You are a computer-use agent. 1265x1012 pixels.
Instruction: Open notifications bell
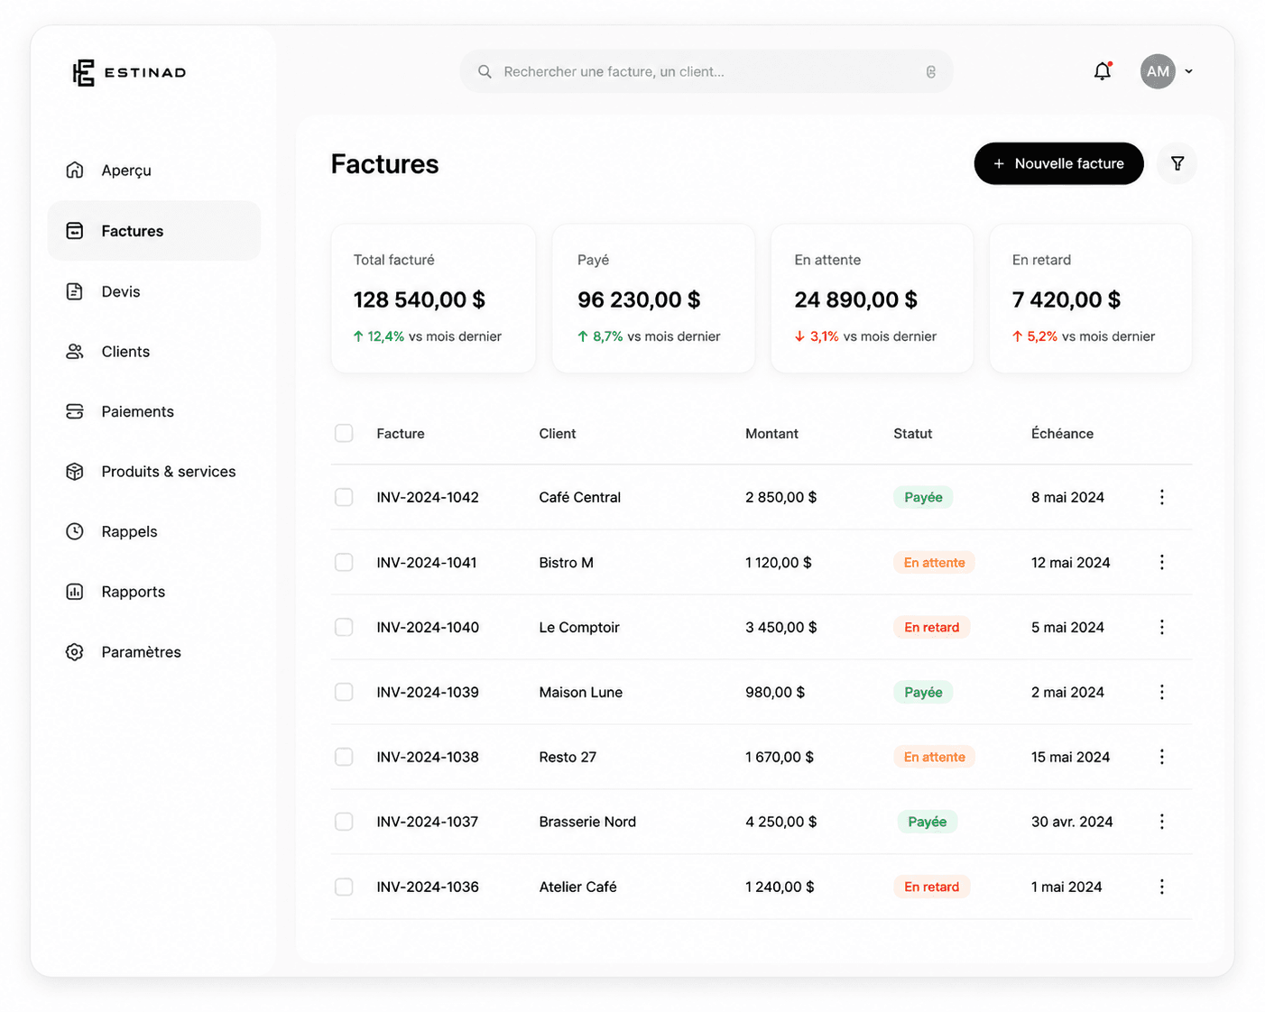click(1103, 71)
